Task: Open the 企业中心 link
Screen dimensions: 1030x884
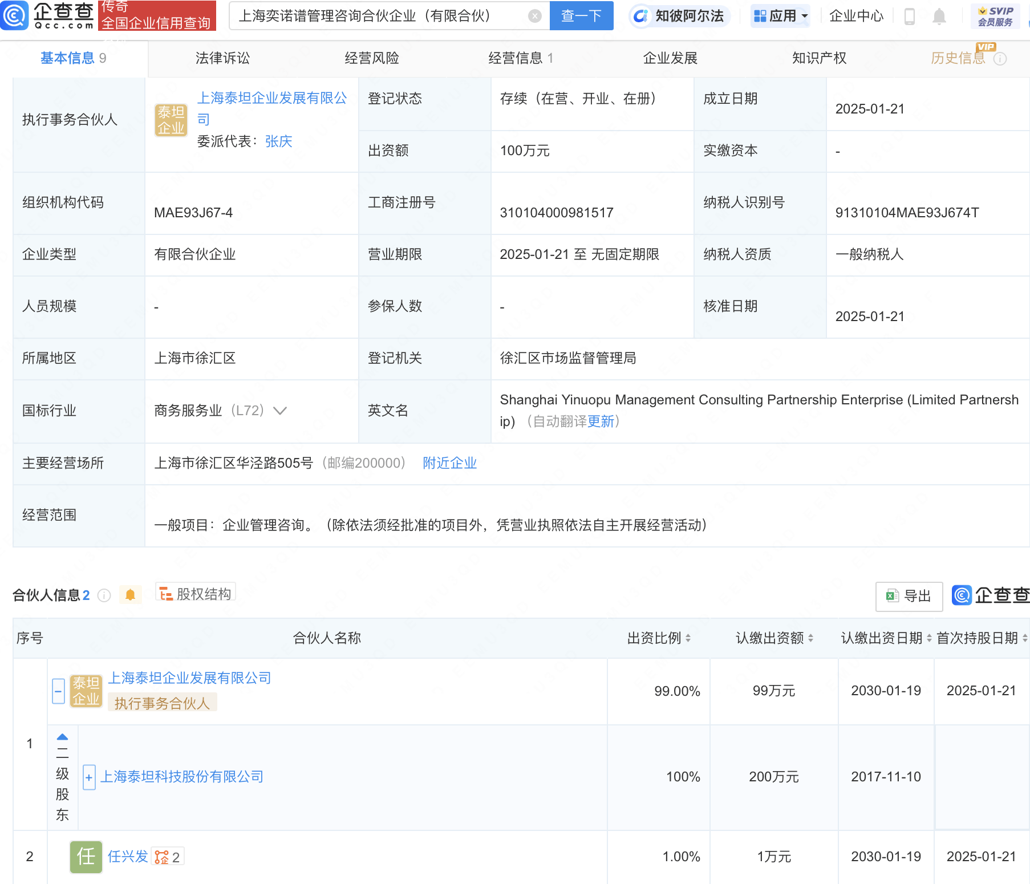Action: click(x=856, y=16)
